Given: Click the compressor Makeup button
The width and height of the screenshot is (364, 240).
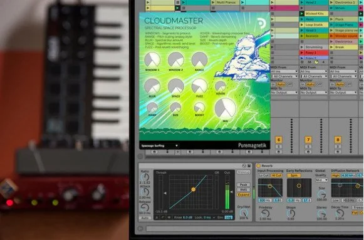Looking at the screenshot, I should tap(244, 172).
